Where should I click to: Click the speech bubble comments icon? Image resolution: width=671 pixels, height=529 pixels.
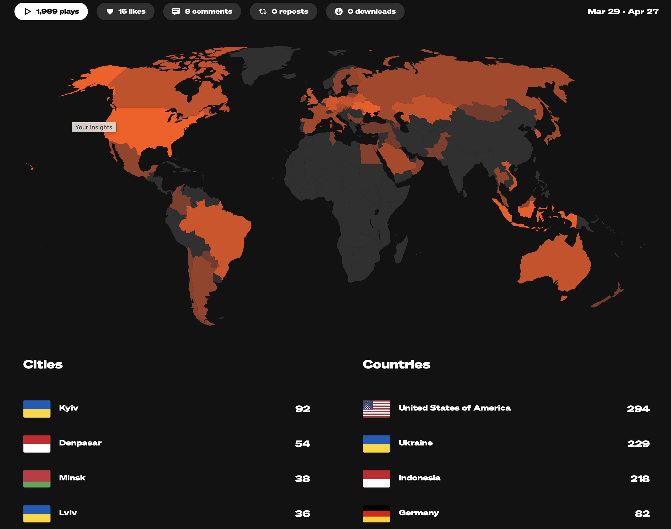coord(176,11)
